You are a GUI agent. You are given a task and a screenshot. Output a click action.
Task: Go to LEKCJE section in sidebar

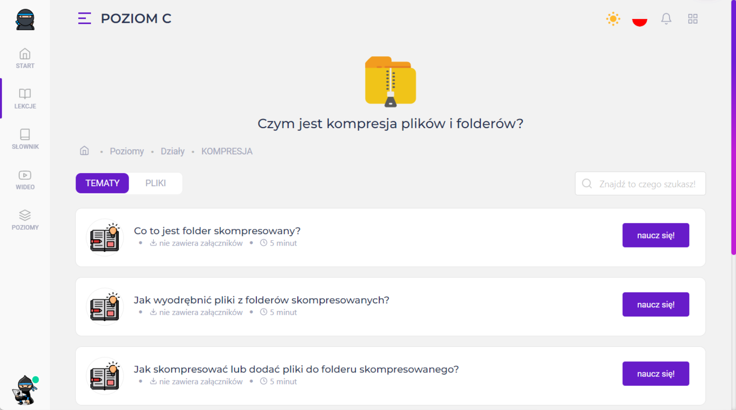(x=25, y=99)
